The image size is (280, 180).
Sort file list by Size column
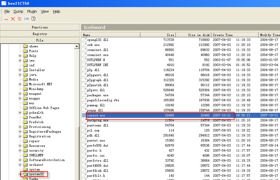click(158, 35)
